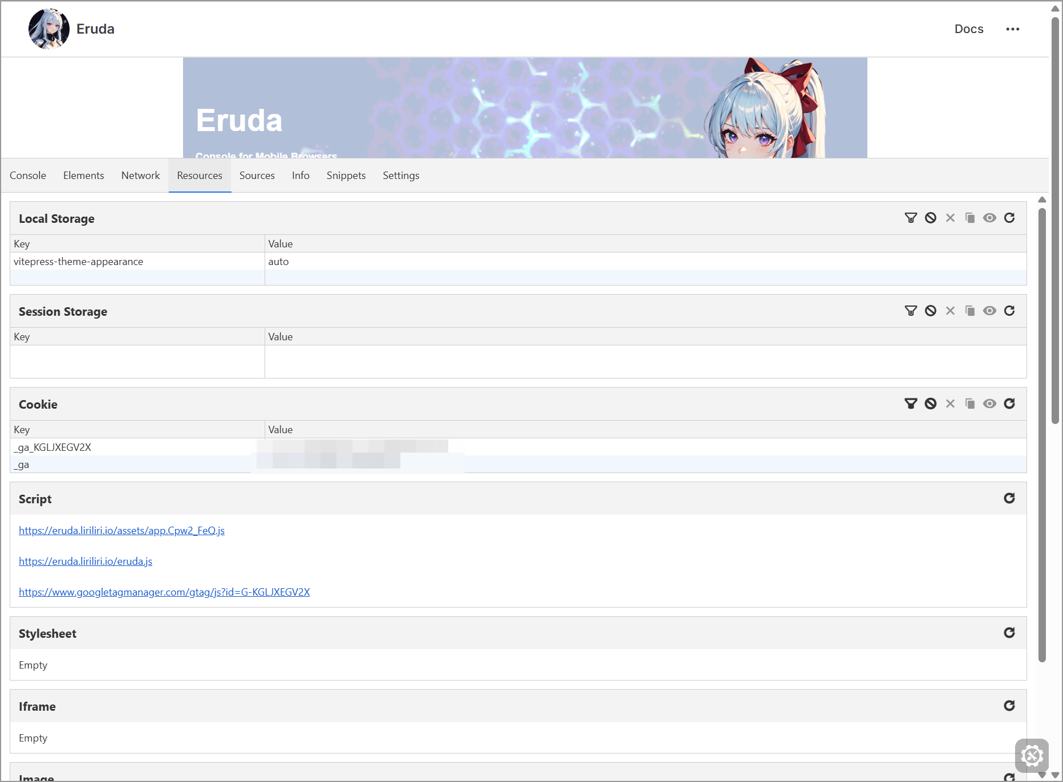The width and height of the screenshot is (1063, 782).
Task: Open the Settings tab
Action: (x=401, y=176)
